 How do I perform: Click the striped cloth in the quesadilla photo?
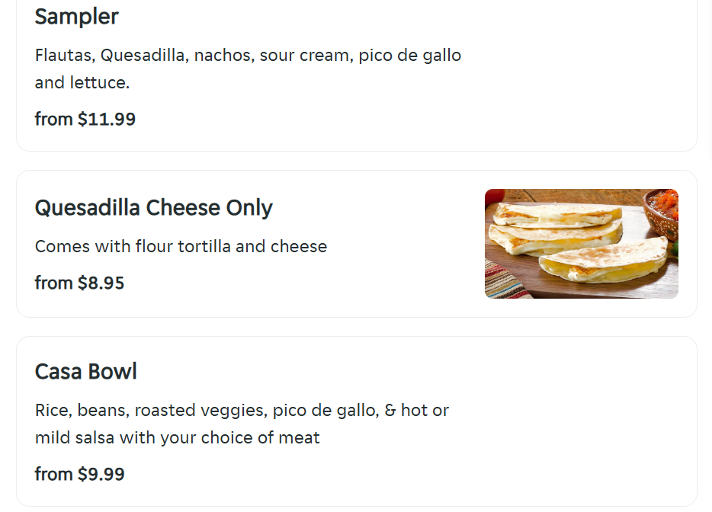[505, 282]
